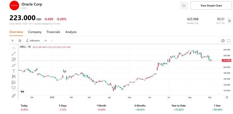
Task: Expand more stock stats chevron
Action: point(229,21)
